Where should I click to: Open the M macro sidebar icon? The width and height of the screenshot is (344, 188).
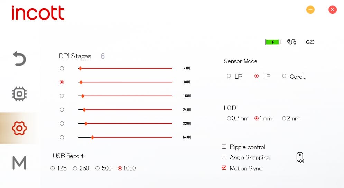[19, 162]
